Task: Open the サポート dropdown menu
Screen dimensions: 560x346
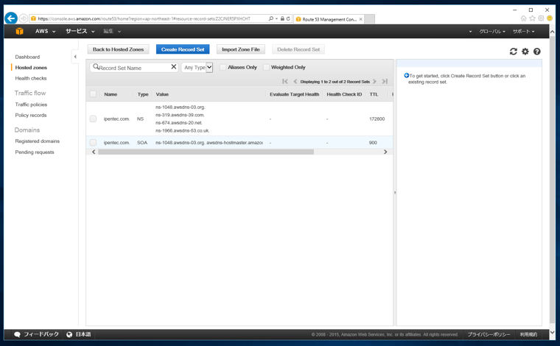Action: coord(524,32)
